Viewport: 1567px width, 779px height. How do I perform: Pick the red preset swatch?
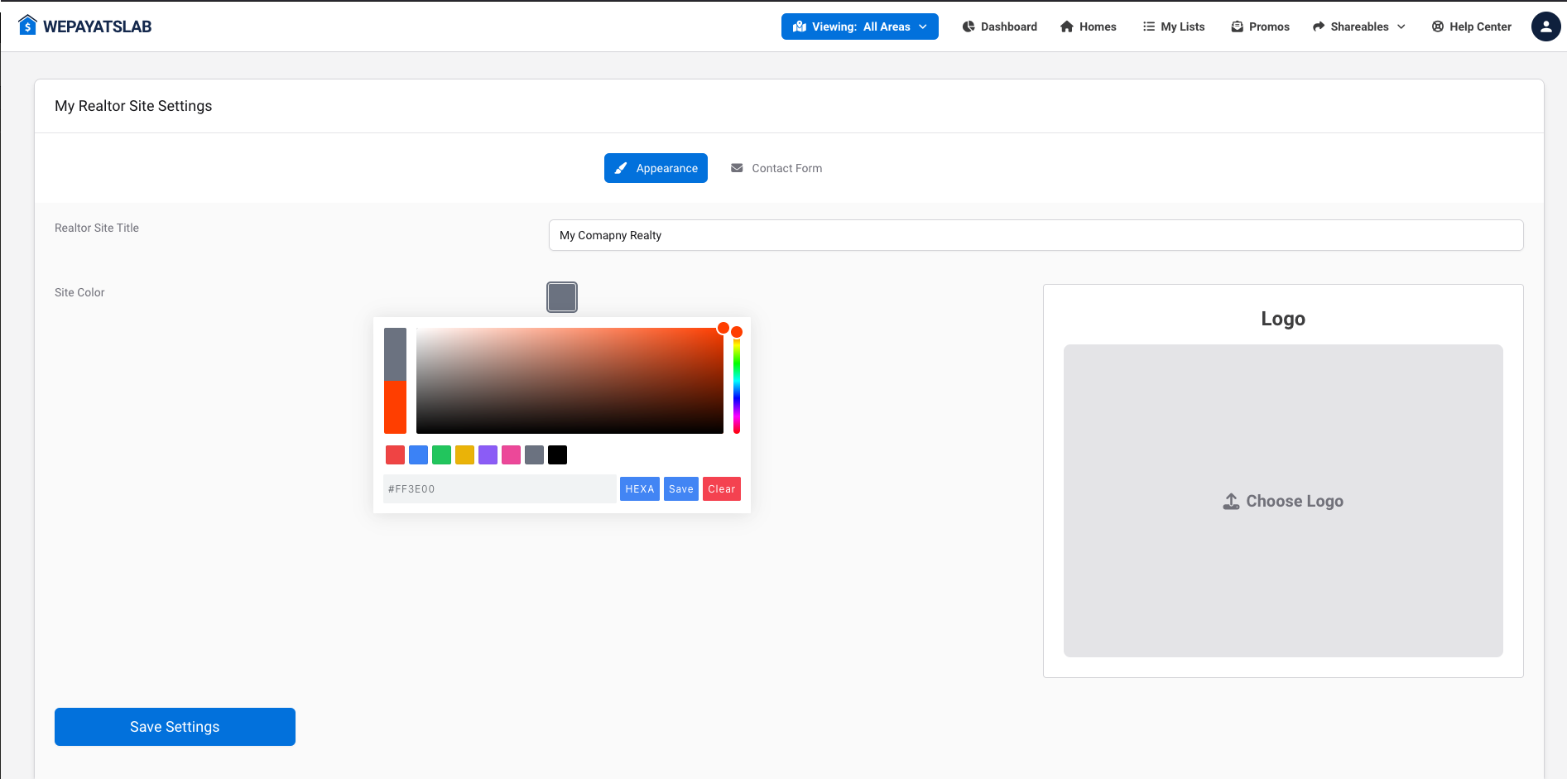396,454
